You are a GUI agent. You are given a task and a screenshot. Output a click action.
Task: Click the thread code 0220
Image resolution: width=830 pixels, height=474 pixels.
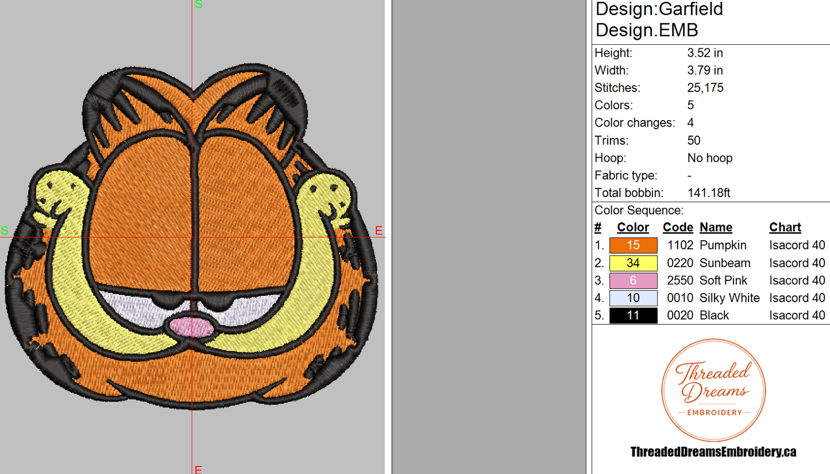pyautogui.click(x=680, y=263)
